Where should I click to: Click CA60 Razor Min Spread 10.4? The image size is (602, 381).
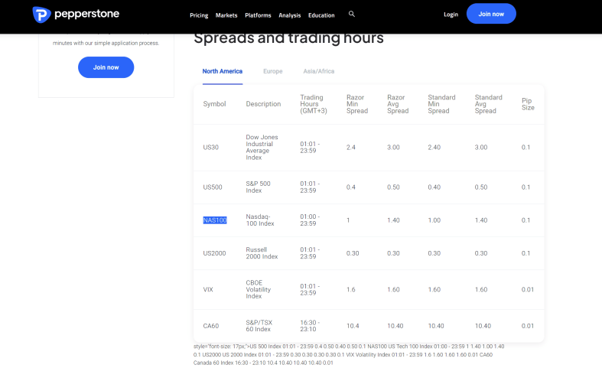click(x=353, y=326)
